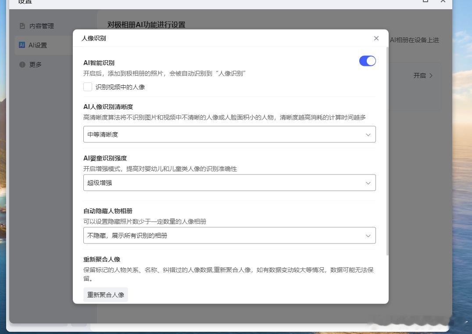The image size is (472, 334).
Task: Click the 人像识别 dialog title
Action: click(x=93, y=38)
